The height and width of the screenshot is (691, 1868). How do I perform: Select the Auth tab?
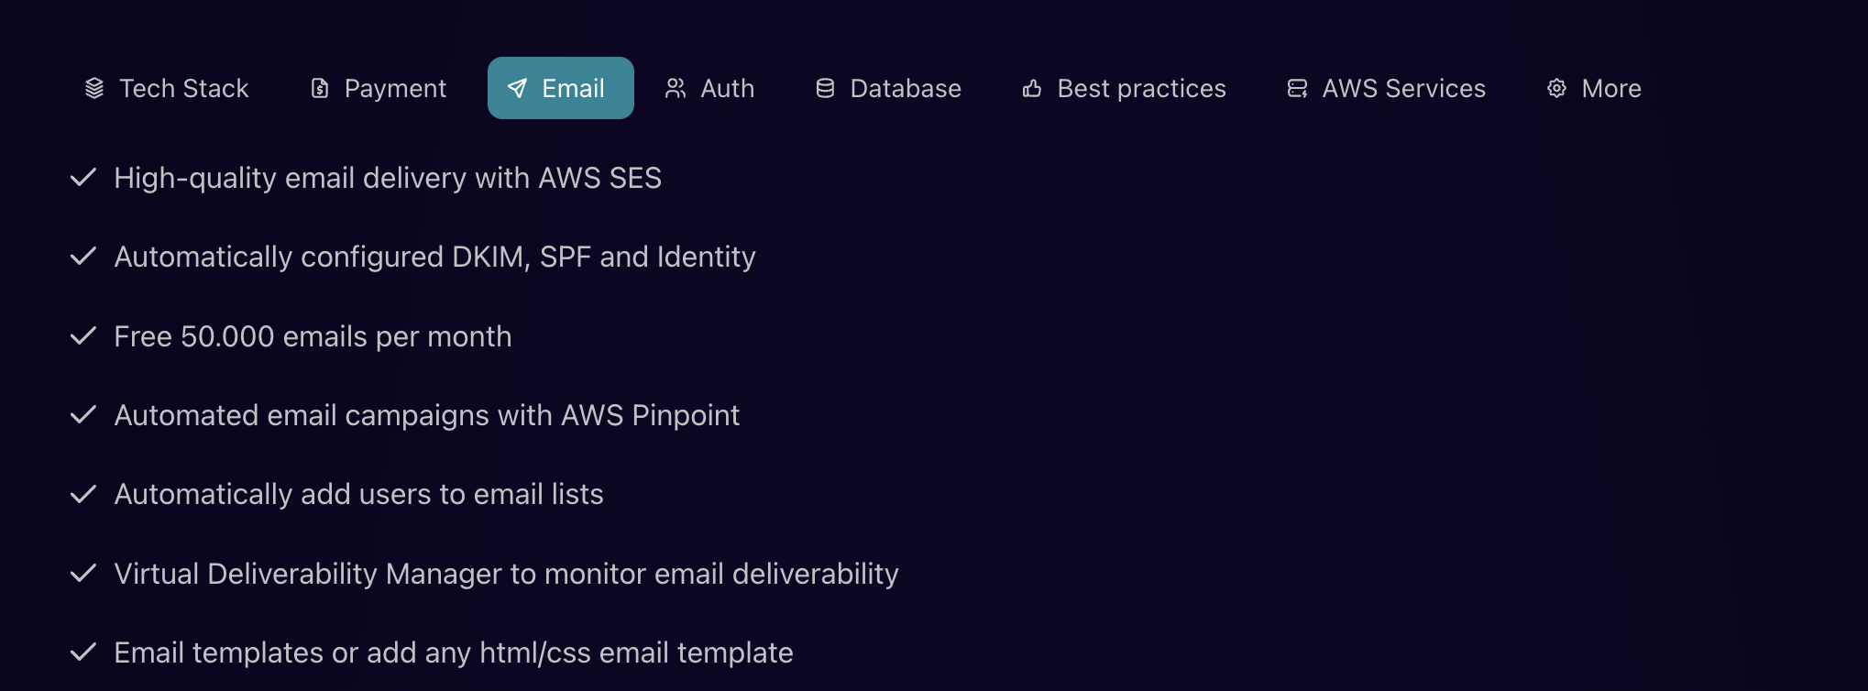727,88
